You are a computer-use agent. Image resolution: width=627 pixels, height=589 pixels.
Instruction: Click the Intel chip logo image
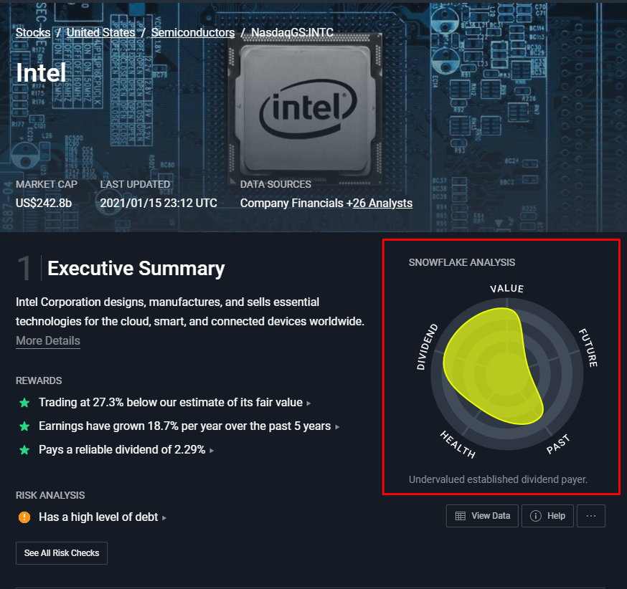307,107
